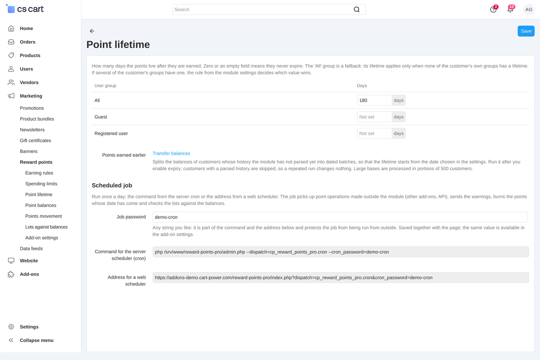
Task: Click the CS-Cart logo
Action: pyautogui.click(x=25, y=9)
